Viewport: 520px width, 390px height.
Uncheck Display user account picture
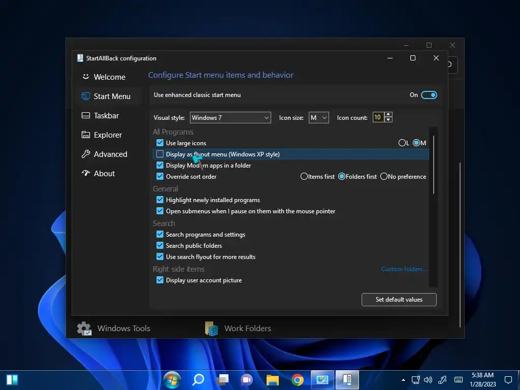coord(160,280)
